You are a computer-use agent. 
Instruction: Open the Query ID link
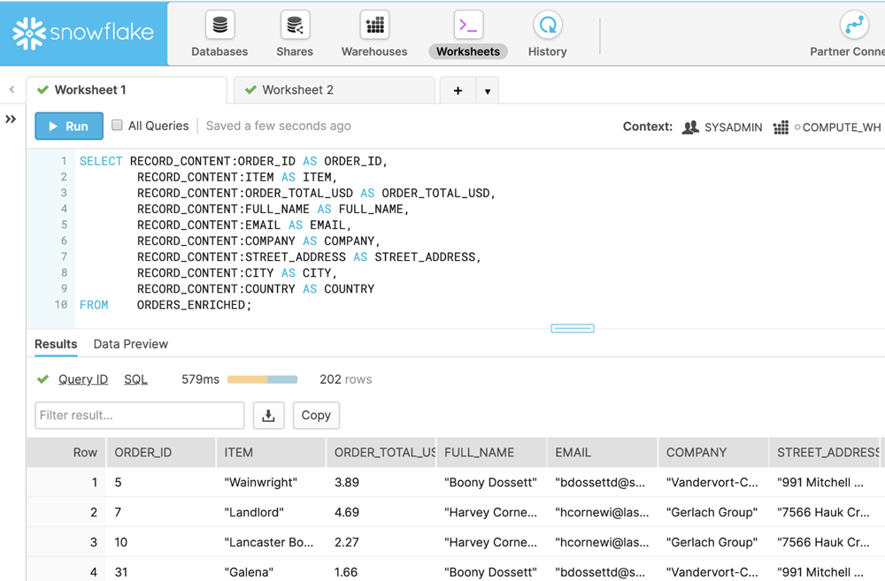[x=83, y=379]
